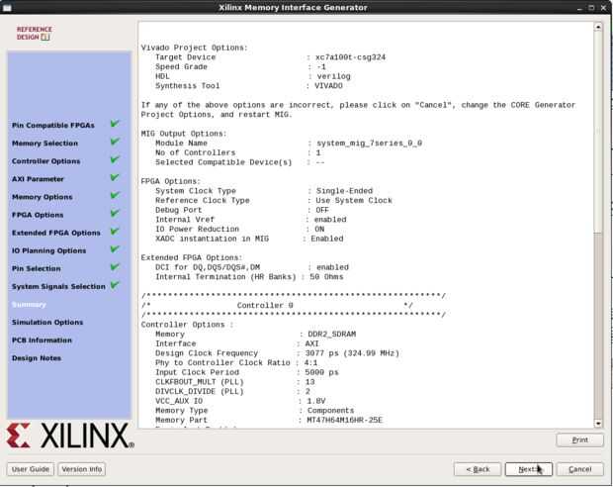The width and height of the screenshot is (613, 487).
Task: Click module name system_mig_7series_0_0
Action: (x=369, y=144)
